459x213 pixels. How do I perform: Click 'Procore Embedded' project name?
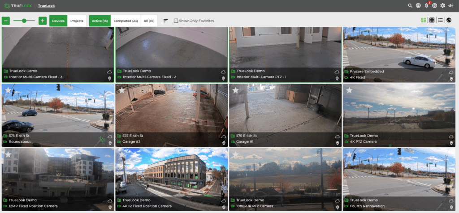(367, 71)
